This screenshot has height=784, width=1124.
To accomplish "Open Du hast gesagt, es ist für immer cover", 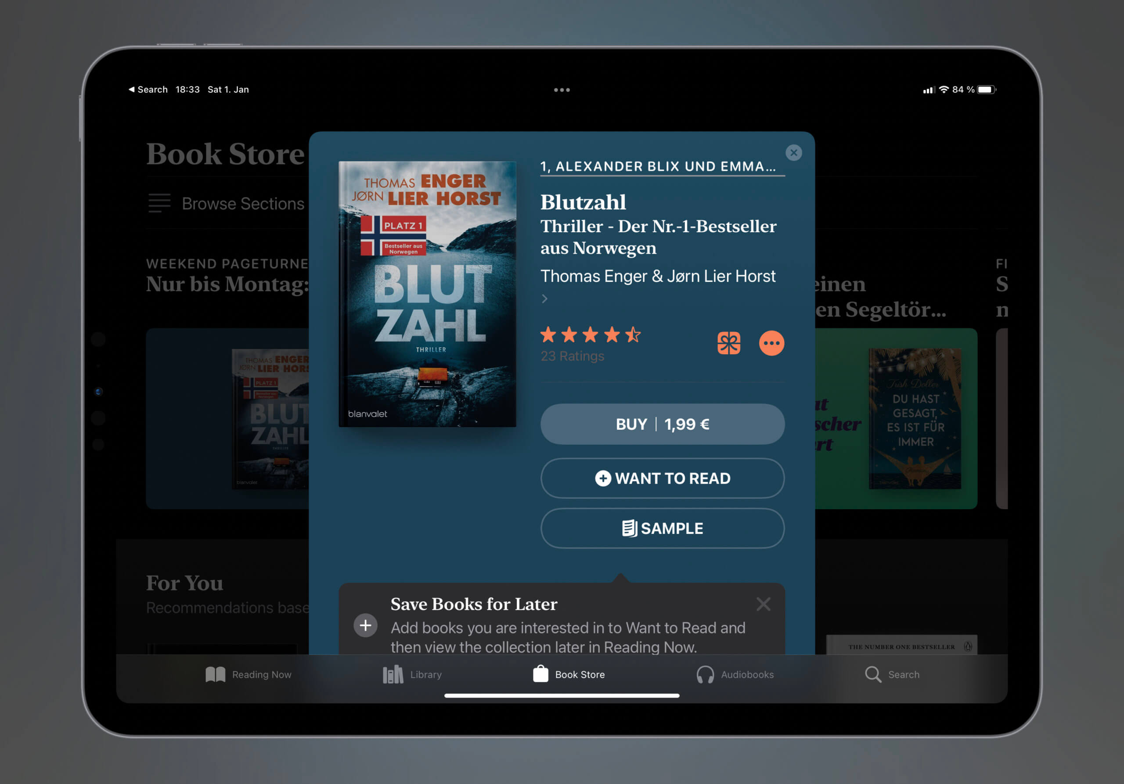I will 915,418.
